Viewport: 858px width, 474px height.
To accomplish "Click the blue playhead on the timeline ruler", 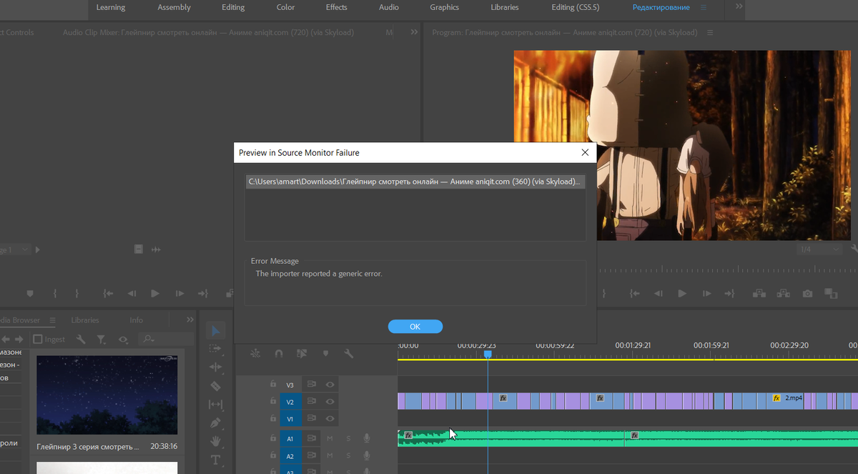I will click(488, 354).
